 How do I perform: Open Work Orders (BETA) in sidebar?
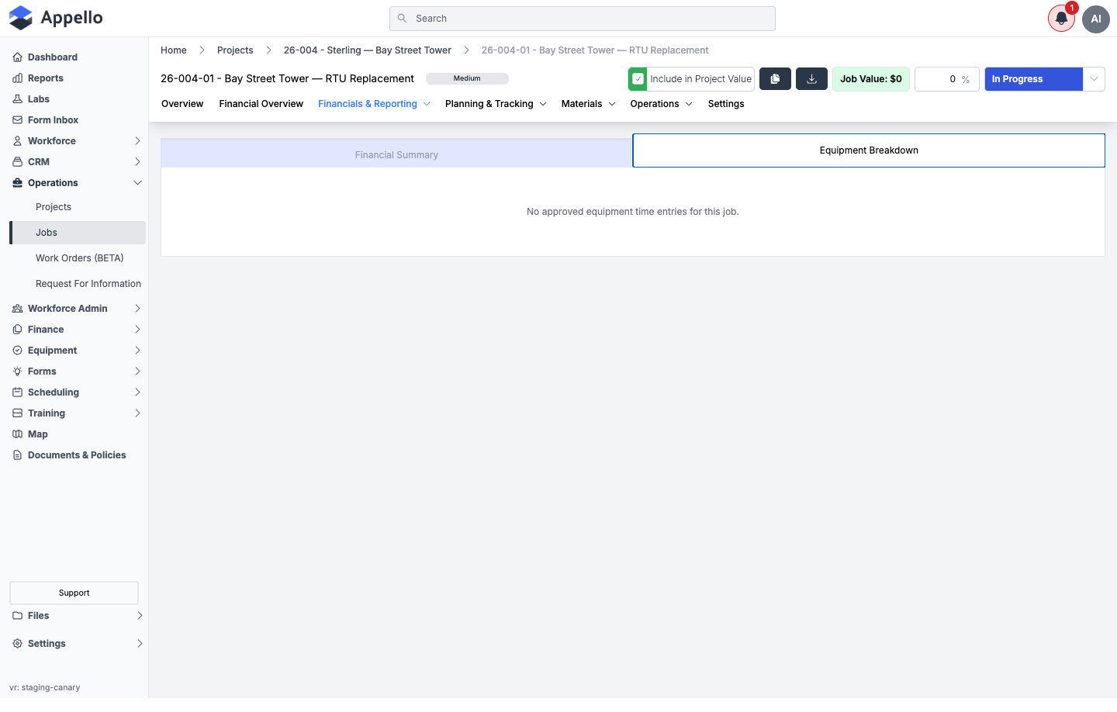pyautogui.click(x=80, y=258)
